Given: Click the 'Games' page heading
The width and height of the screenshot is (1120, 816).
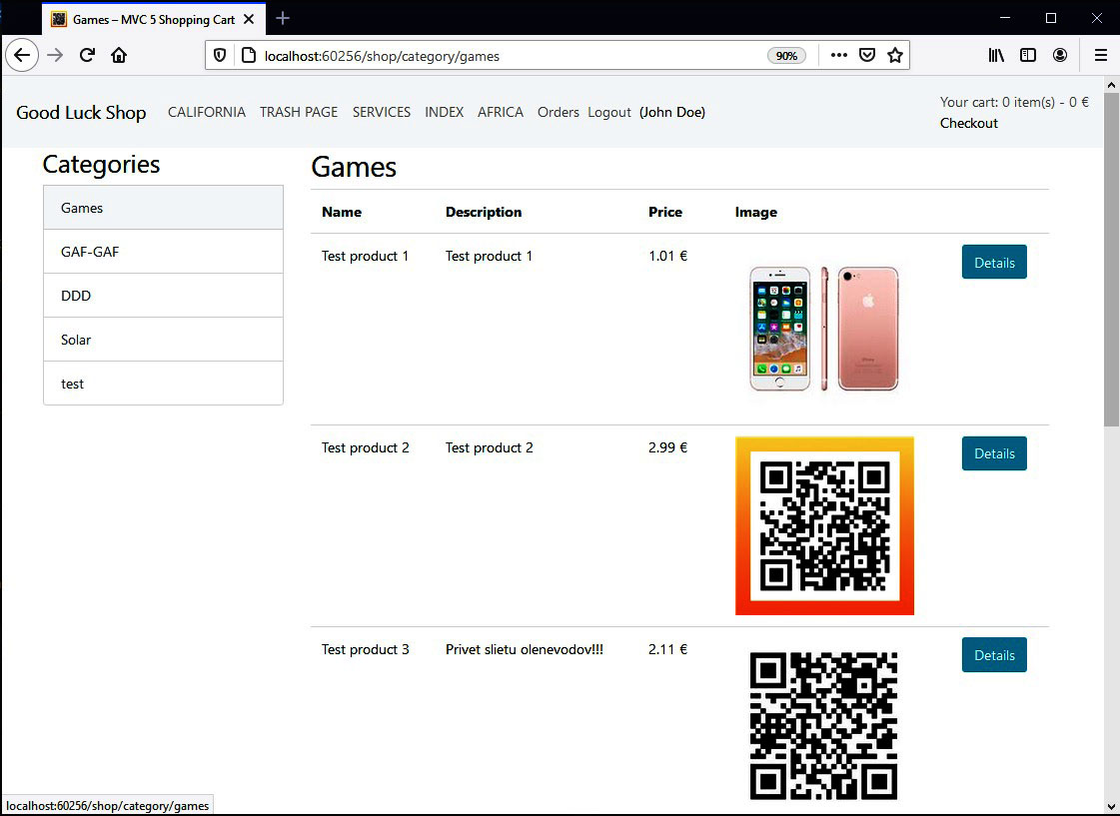Looking at the screenshot, I should point(354,167).
